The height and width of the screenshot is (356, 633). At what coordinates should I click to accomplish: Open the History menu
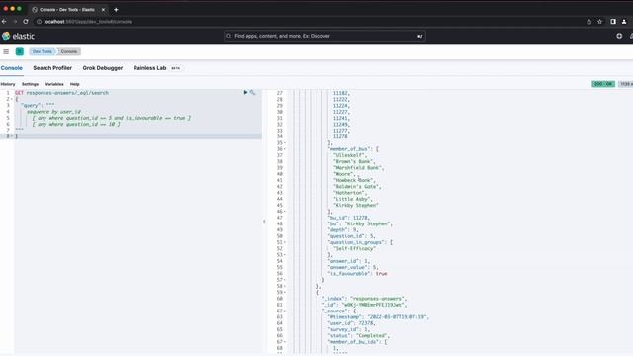point(8,84)
